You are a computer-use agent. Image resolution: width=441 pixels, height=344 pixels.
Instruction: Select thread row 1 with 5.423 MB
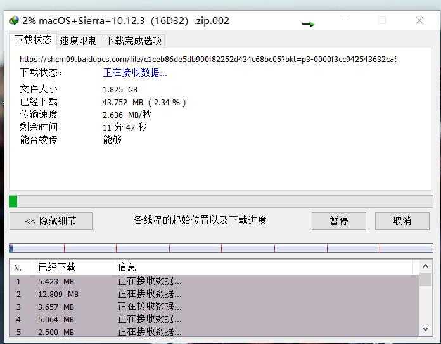(214, 281)
